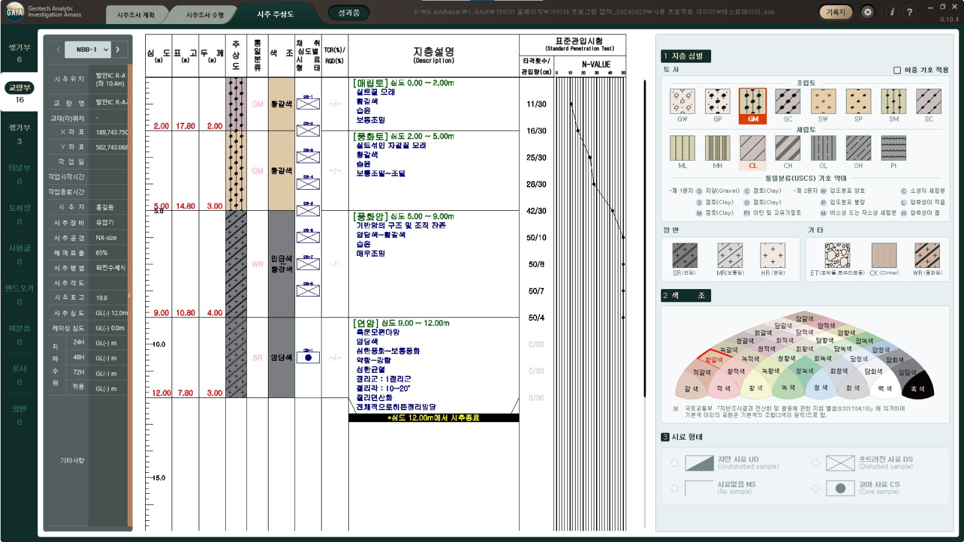This screenshot has height=542, width=964.
Task: Select 코아 시료 CS radio option
Action: [815, 488]
